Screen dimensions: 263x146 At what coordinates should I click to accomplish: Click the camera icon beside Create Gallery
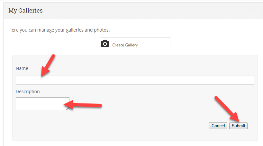105,44
